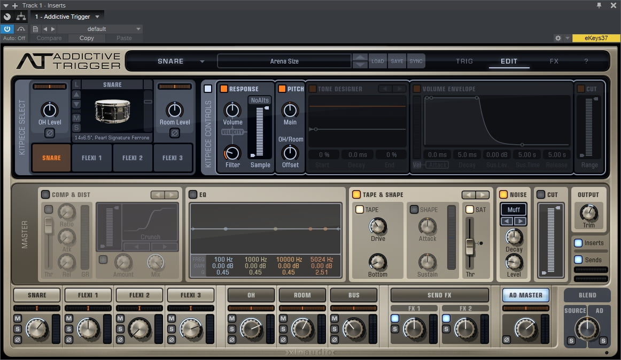Solo the FX 1 send channel
Screen dimensions: 621x360
pyautogui.click(x=395, y=328)
